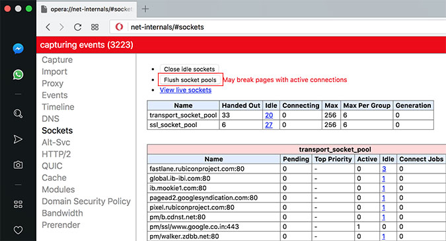Open idle link for global.ib-ibi.com:80
This screenshot has width=446, height=241.
383,178
